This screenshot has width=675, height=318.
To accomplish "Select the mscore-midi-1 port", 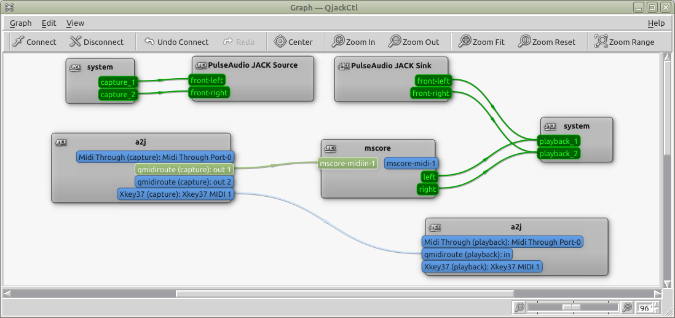I will point(411,164).
